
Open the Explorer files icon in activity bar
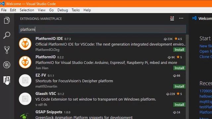7,20
